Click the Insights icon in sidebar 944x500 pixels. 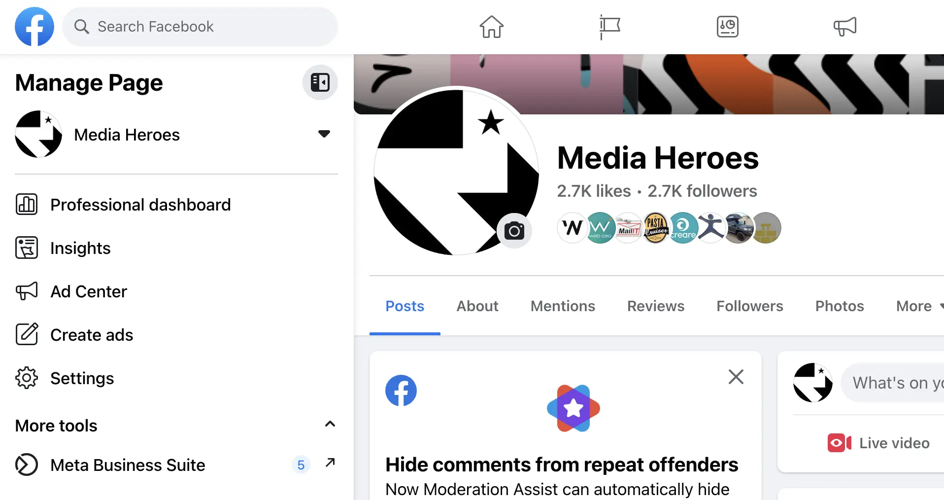(27, 248)
